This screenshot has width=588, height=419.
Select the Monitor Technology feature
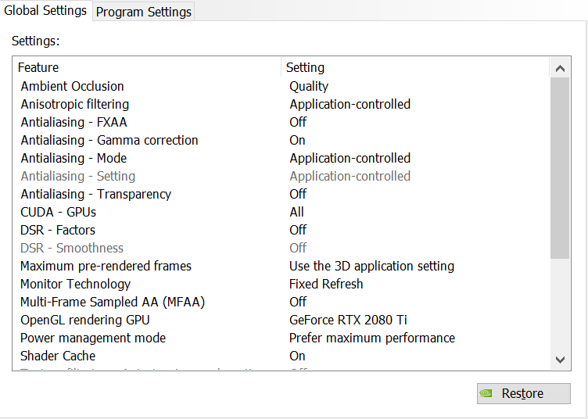coord(75,284)
